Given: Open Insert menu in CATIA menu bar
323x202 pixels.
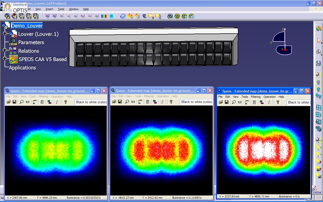Looking at the screenshot, I should point(49,9).
